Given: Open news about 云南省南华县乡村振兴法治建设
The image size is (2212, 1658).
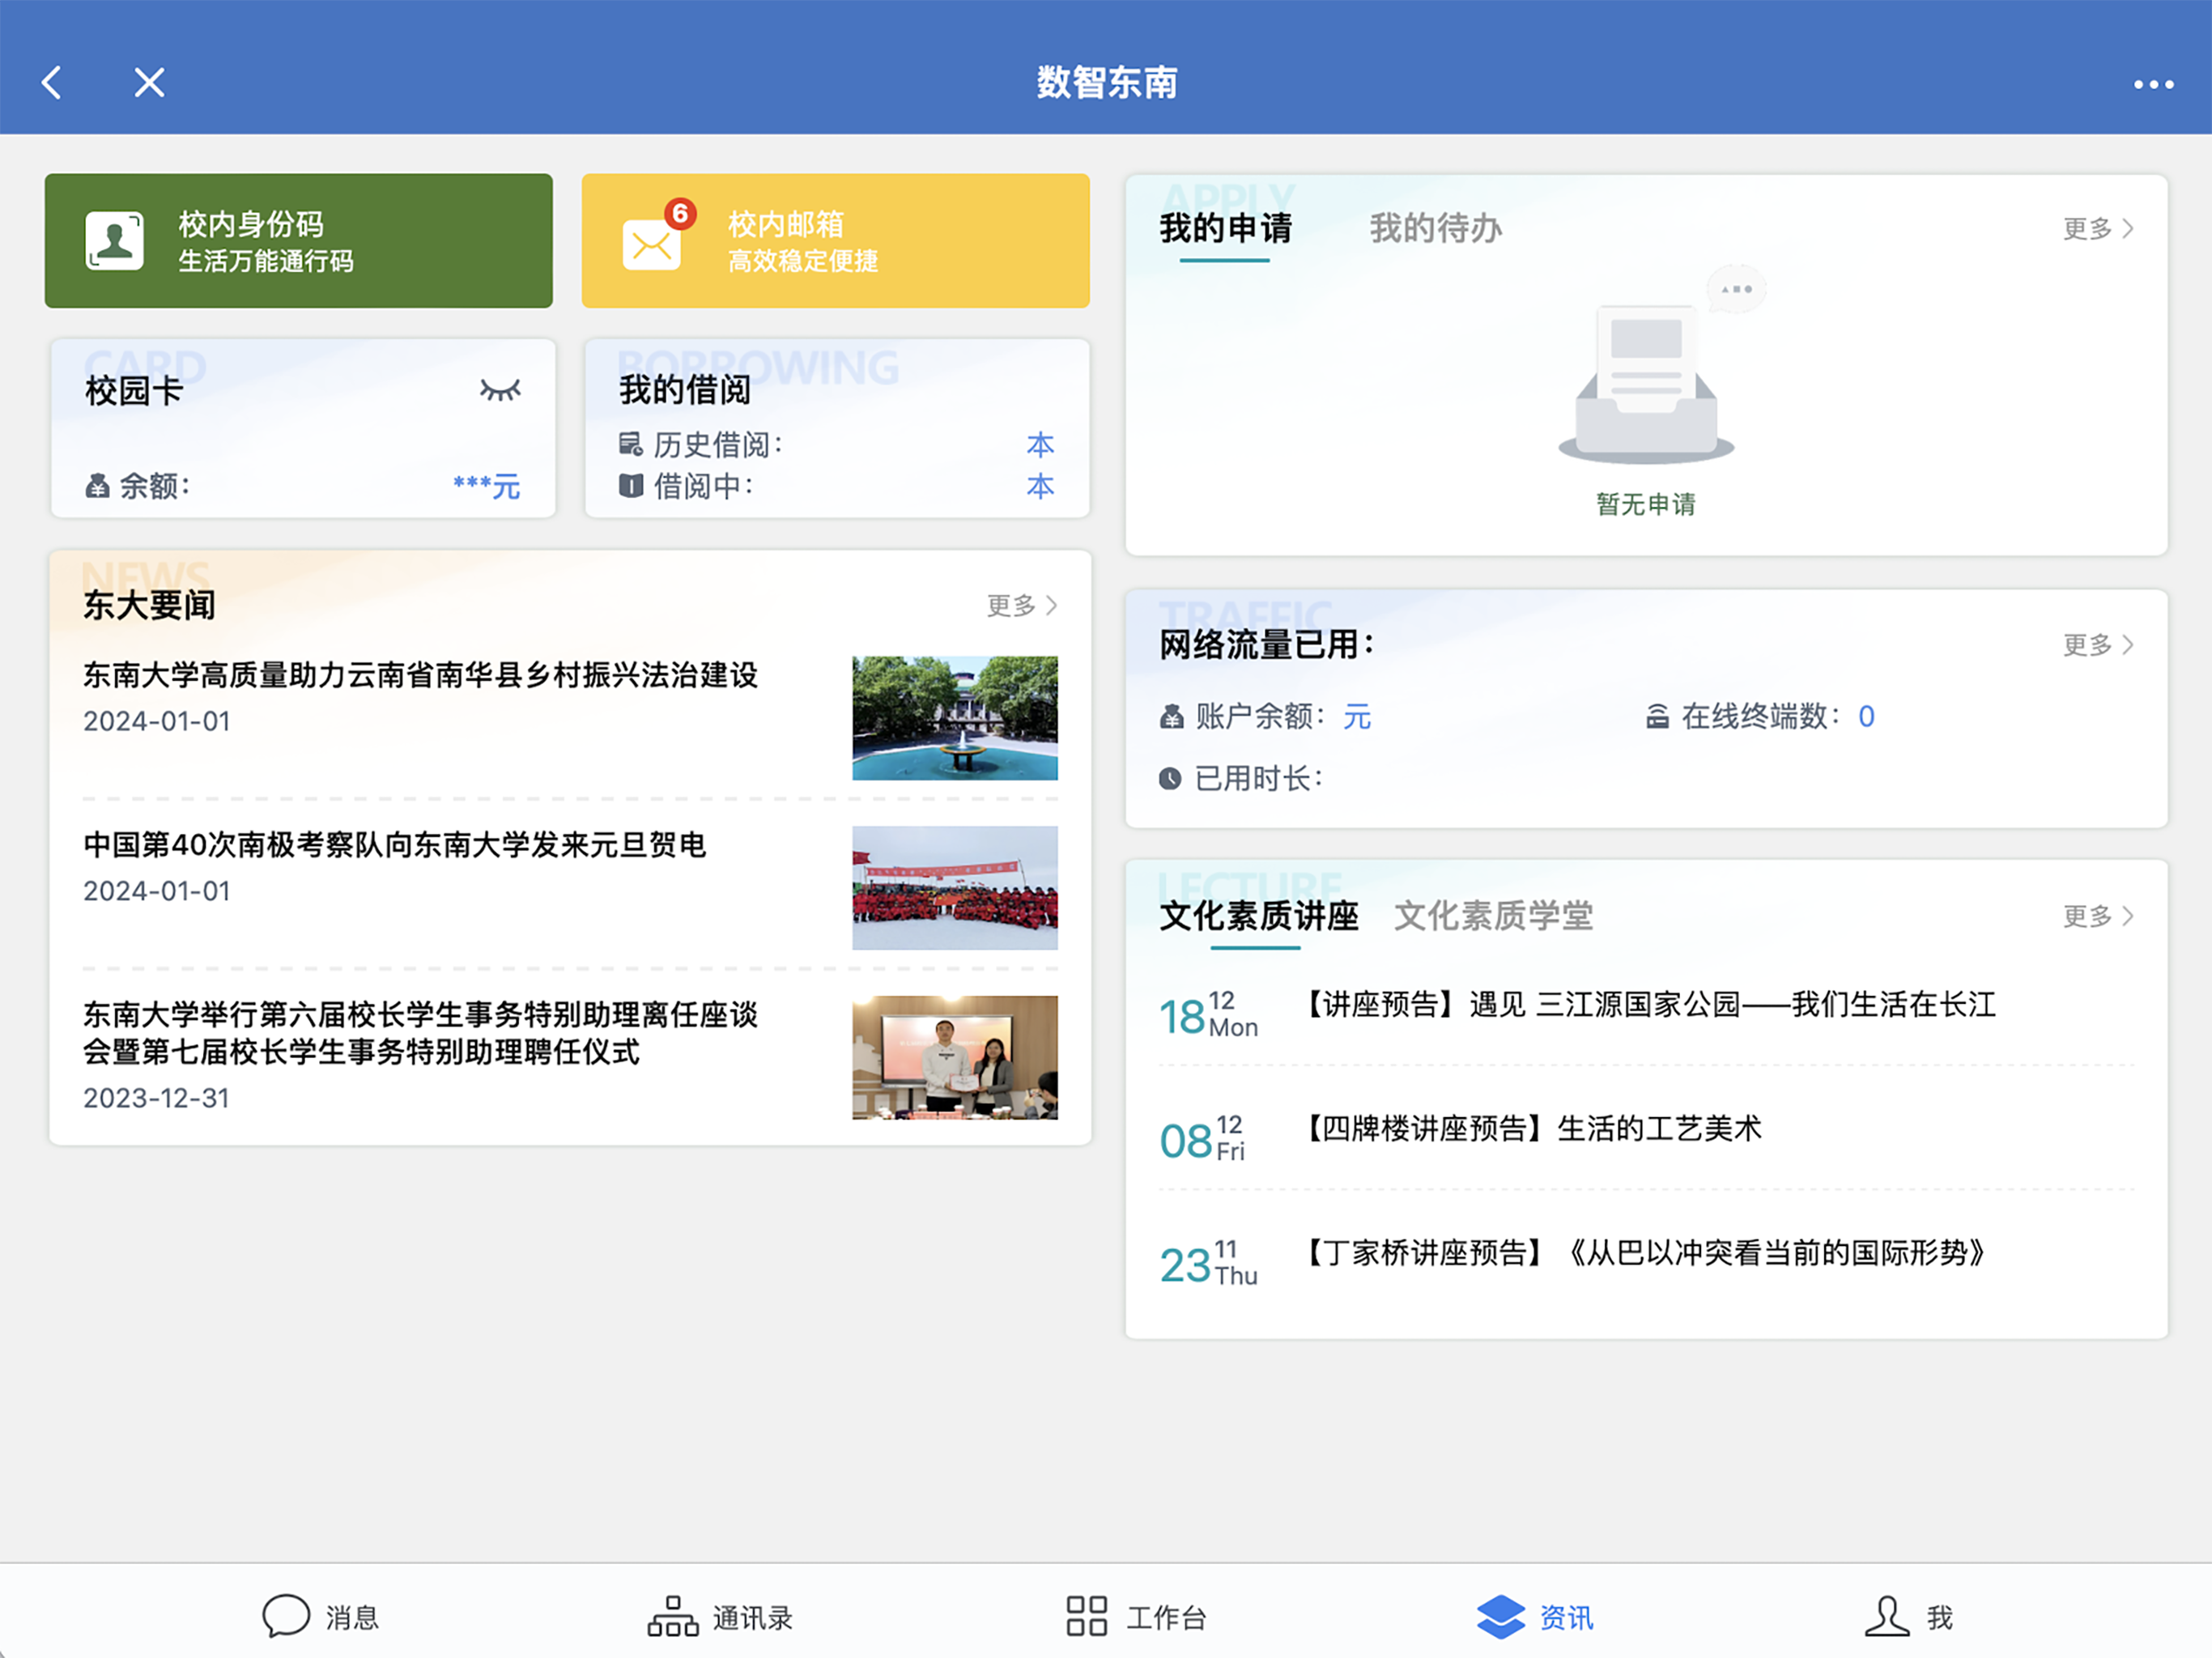Looking at the screenshot, I should tap(420, 675).
